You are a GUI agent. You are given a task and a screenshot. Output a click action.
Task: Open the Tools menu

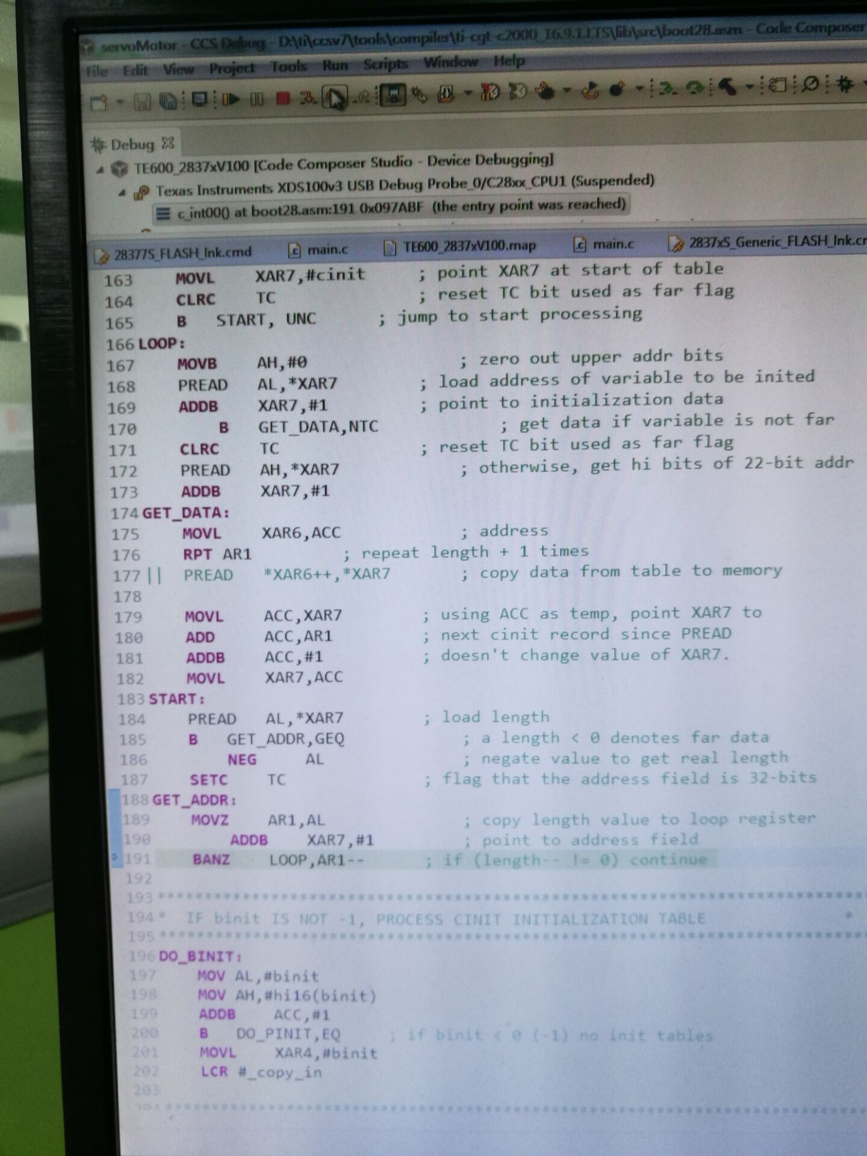click(x=289, y=66)
